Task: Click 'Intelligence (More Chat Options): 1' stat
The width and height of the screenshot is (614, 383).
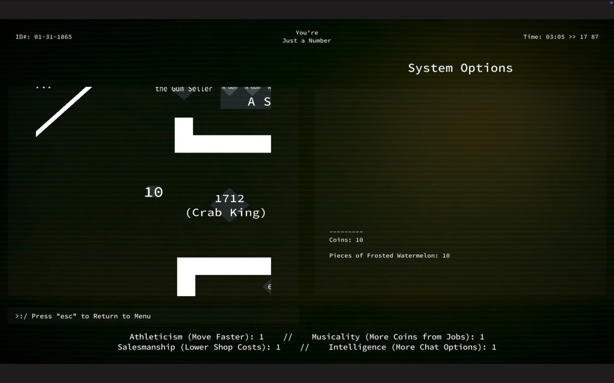Action: (413, 347)
